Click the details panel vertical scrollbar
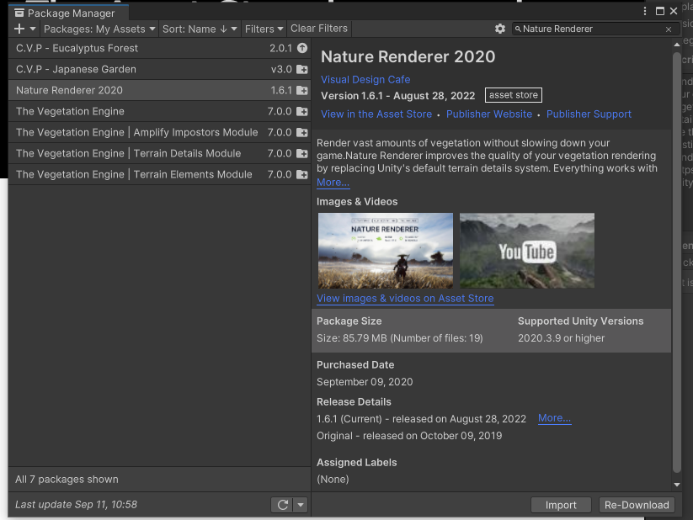 click(x=677, y=263)
